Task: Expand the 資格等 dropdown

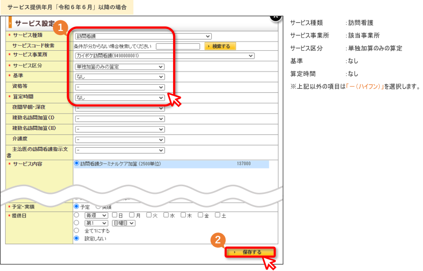Action: coord(120,87)
